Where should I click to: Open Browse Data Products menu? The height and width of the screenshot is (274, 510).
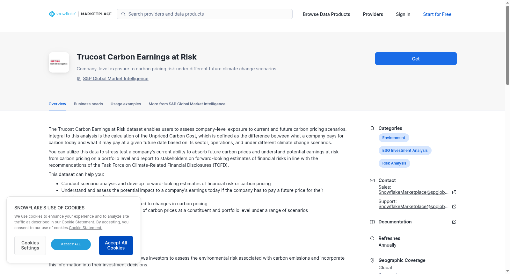(326, 14)
